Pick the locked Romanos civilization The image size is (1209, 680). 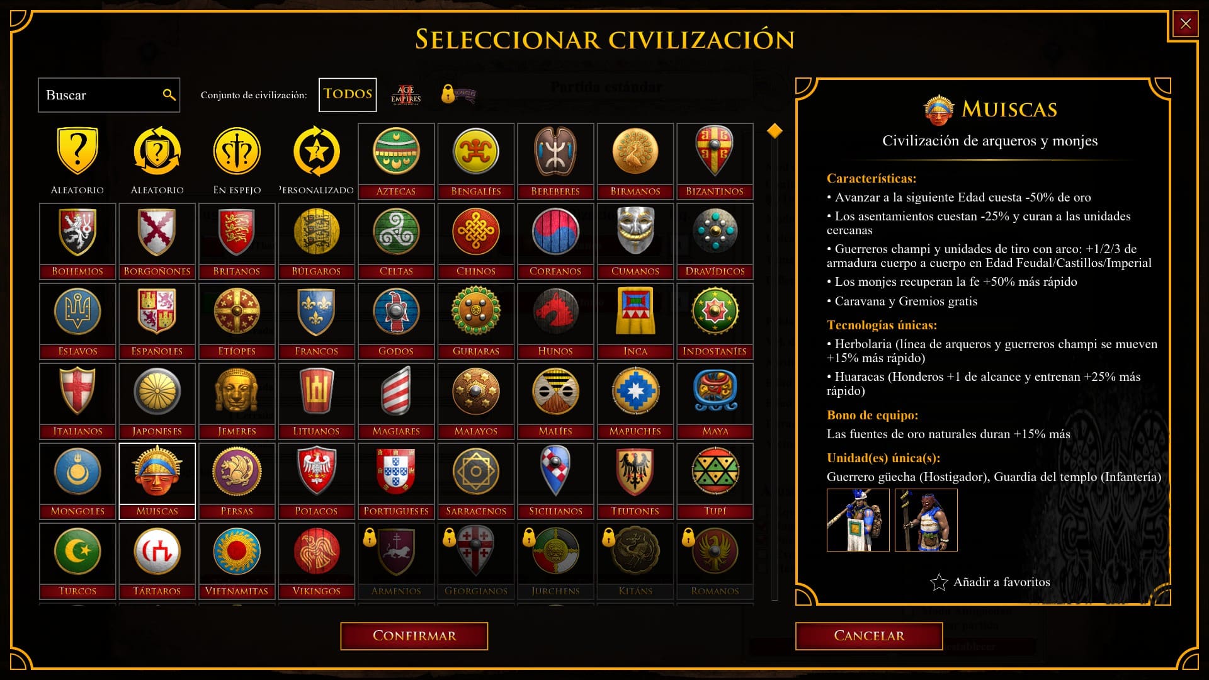point(715,561)
